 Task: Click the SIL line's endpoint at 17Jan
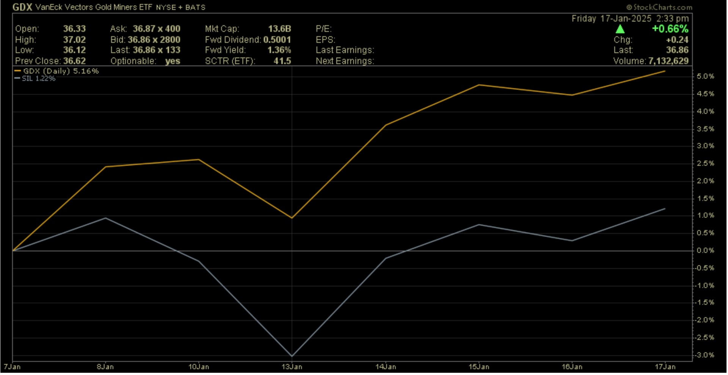665,209
